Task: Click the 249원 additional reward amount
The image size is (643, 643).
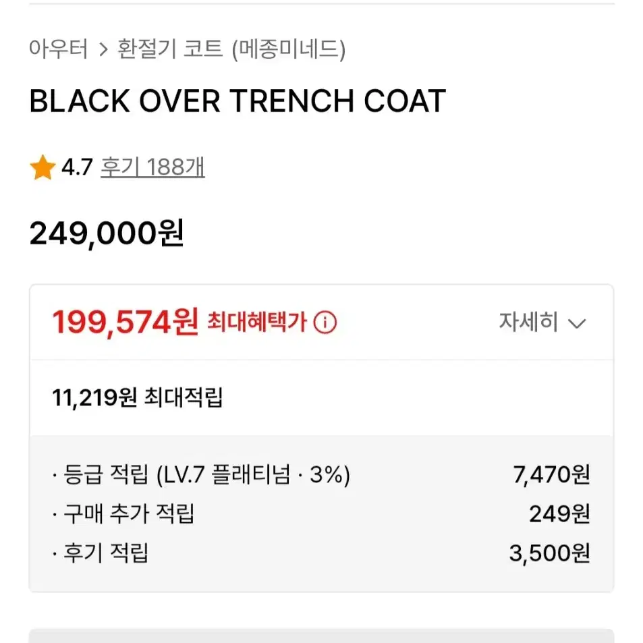Action: (560, 514)
